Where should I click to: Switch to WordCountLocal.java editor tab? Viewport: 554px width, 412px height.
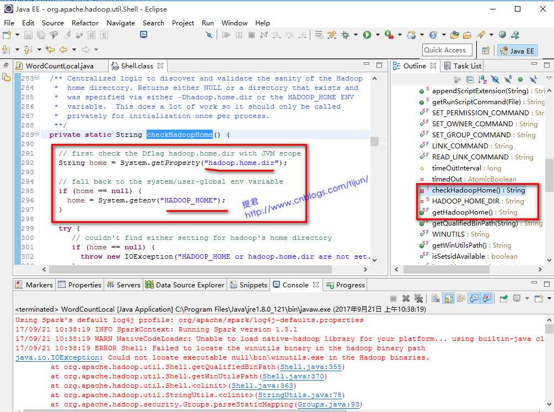[x=61, y=66]
